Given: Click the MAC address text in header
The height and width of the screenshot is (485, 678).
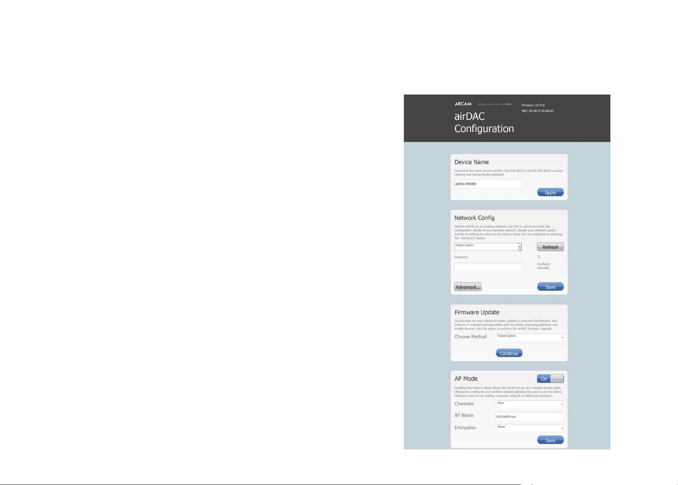Looking at the screenshot, I should (537, 111).
